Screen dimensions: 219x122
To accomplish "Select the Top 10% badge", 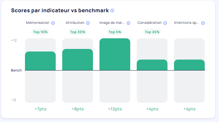I will coord(40,32).
